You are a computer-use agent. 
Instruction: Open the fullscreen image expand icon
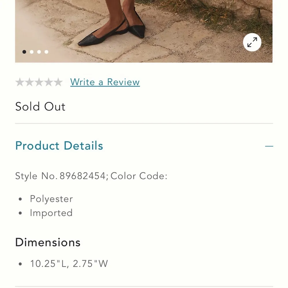point(252,42)
